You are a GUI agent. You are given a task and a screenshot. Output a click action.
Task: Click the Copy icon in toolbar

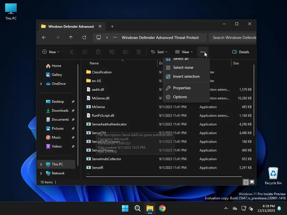pyautogui.click(x=85, y=52)
